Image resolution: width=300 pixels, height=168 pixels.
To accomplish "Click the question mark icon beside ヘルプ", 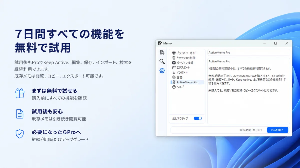I will pos(174,87).
